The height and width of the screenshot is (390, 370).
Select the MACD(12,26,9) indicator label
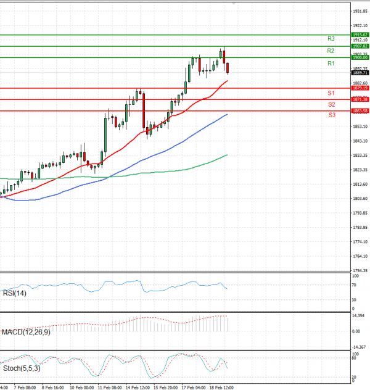(x=25, y=333)
